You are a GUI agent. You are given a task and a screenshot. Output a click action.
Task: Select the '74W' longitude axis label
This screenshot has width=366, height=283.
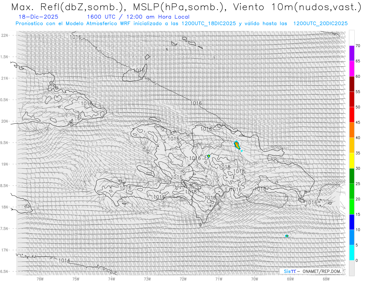112,279
